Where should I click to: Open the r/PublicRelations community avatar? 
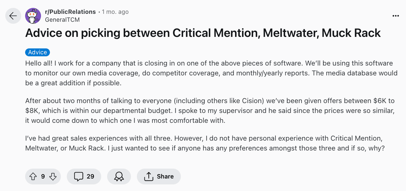coord(33,16)
